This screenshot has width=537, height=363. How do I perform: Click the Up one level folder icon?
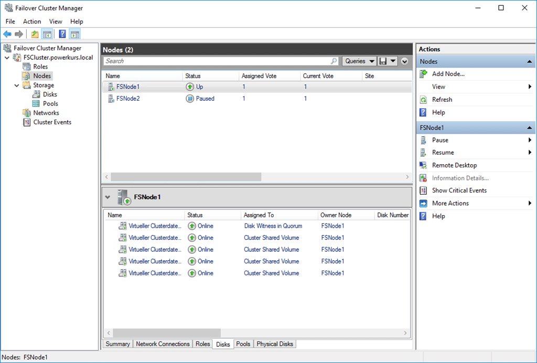point(35,34)
